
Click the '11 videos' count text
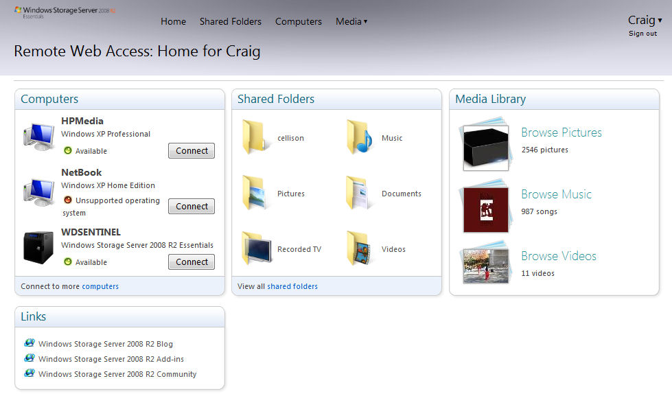coord(538,273)
